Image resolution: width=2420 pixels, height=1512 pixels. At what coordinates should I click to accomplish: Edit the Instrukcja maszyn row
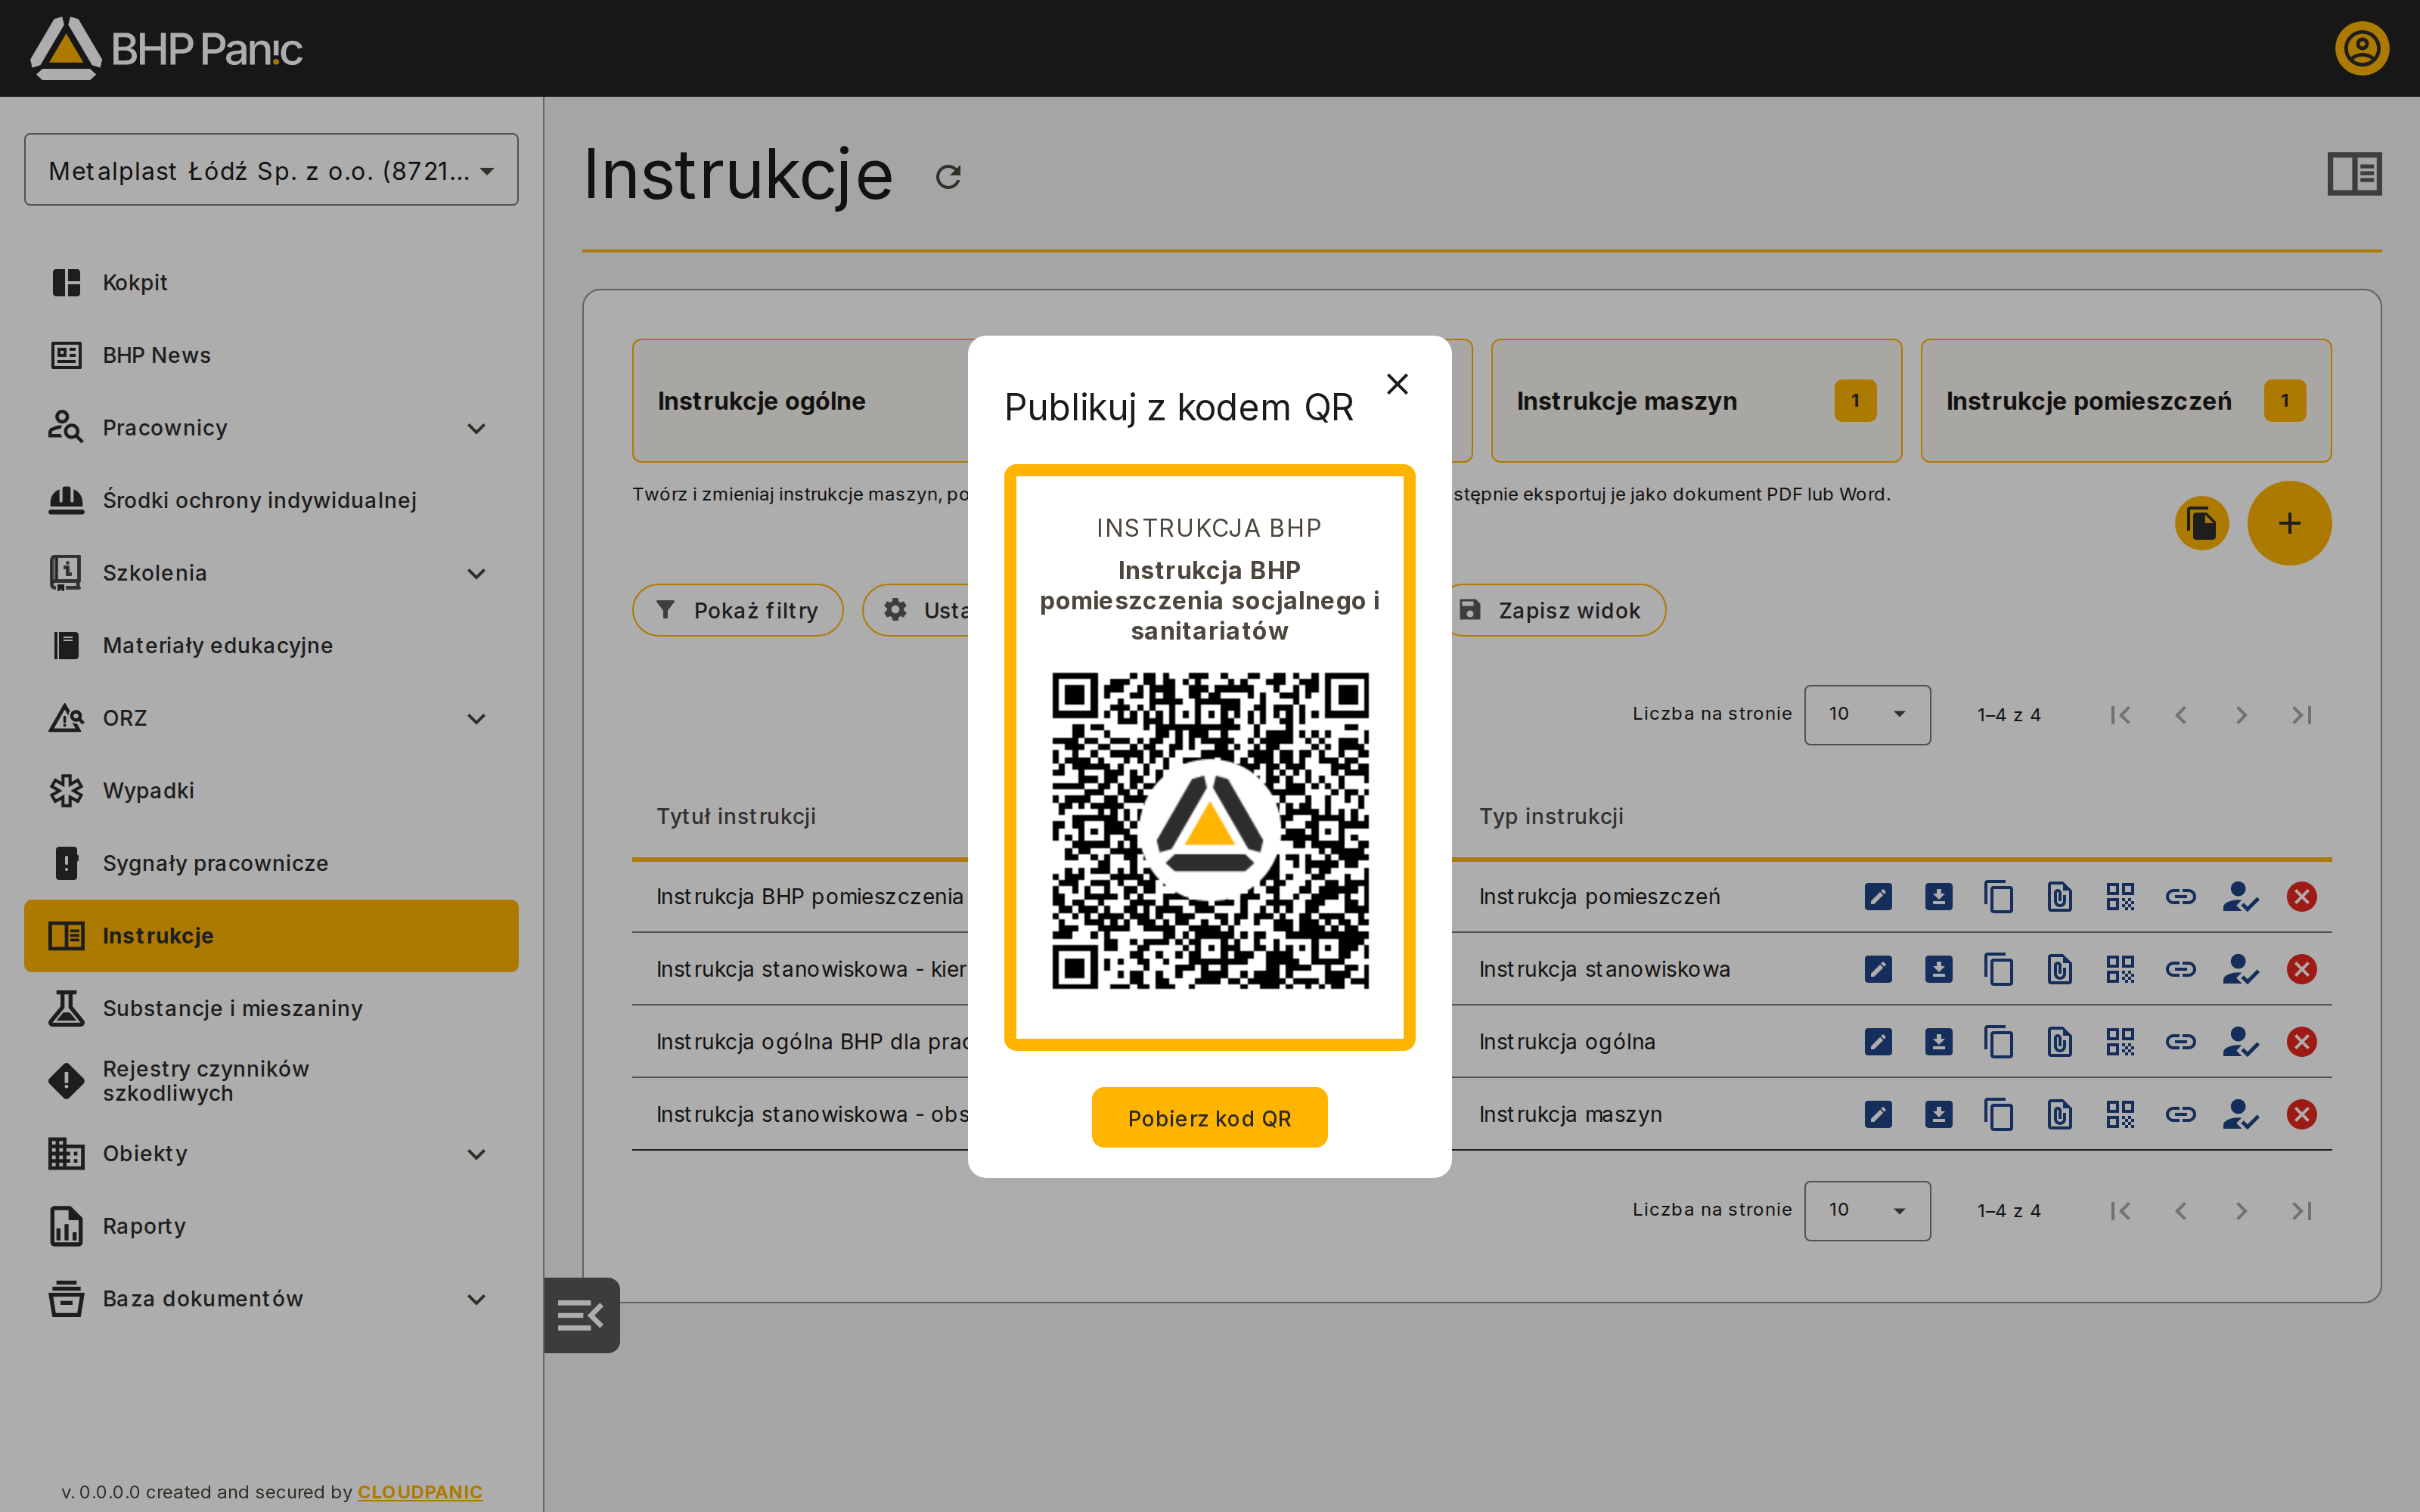coord(1878,1114)
